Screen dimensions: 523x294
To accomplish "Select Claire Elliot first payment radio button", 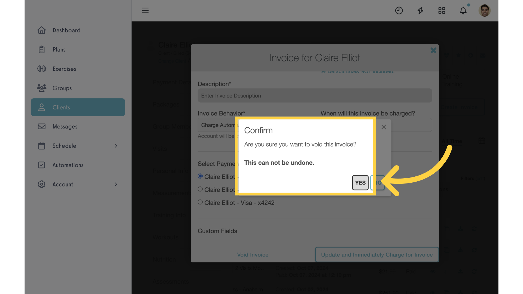I will [x=200, y=176].
